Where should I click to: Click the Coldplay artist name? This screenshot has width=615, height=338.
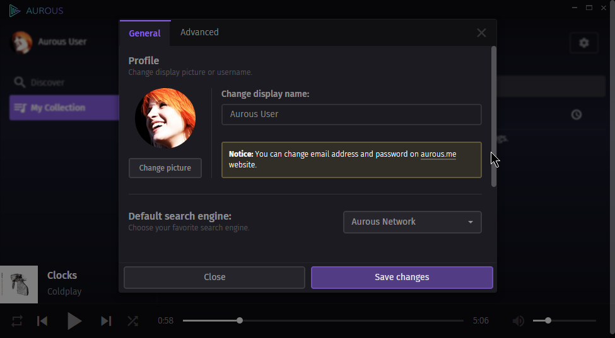point(64,291)
